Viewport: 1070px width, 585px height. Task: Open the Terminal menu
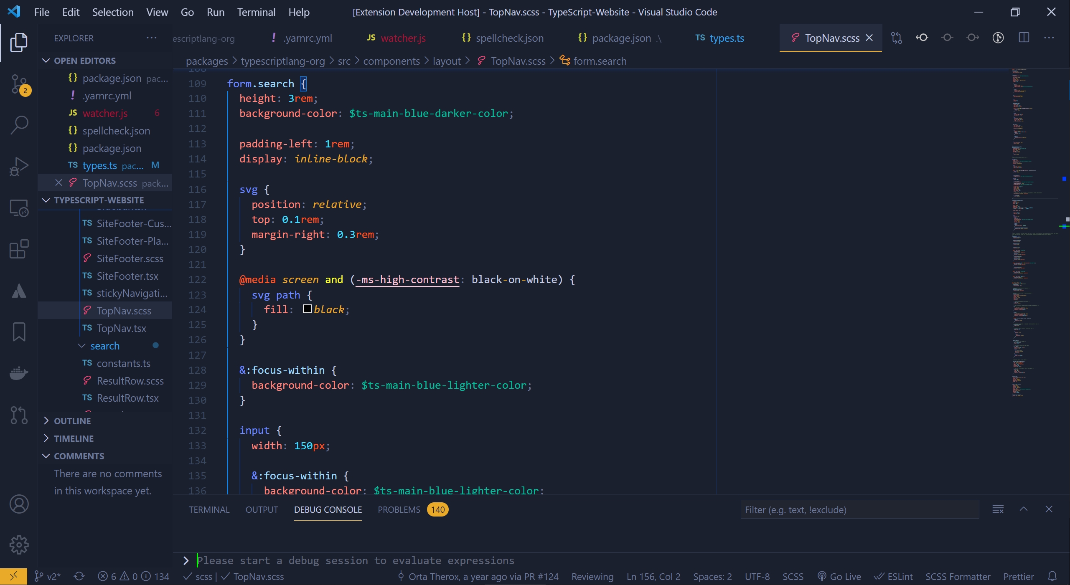click(256, 12)
